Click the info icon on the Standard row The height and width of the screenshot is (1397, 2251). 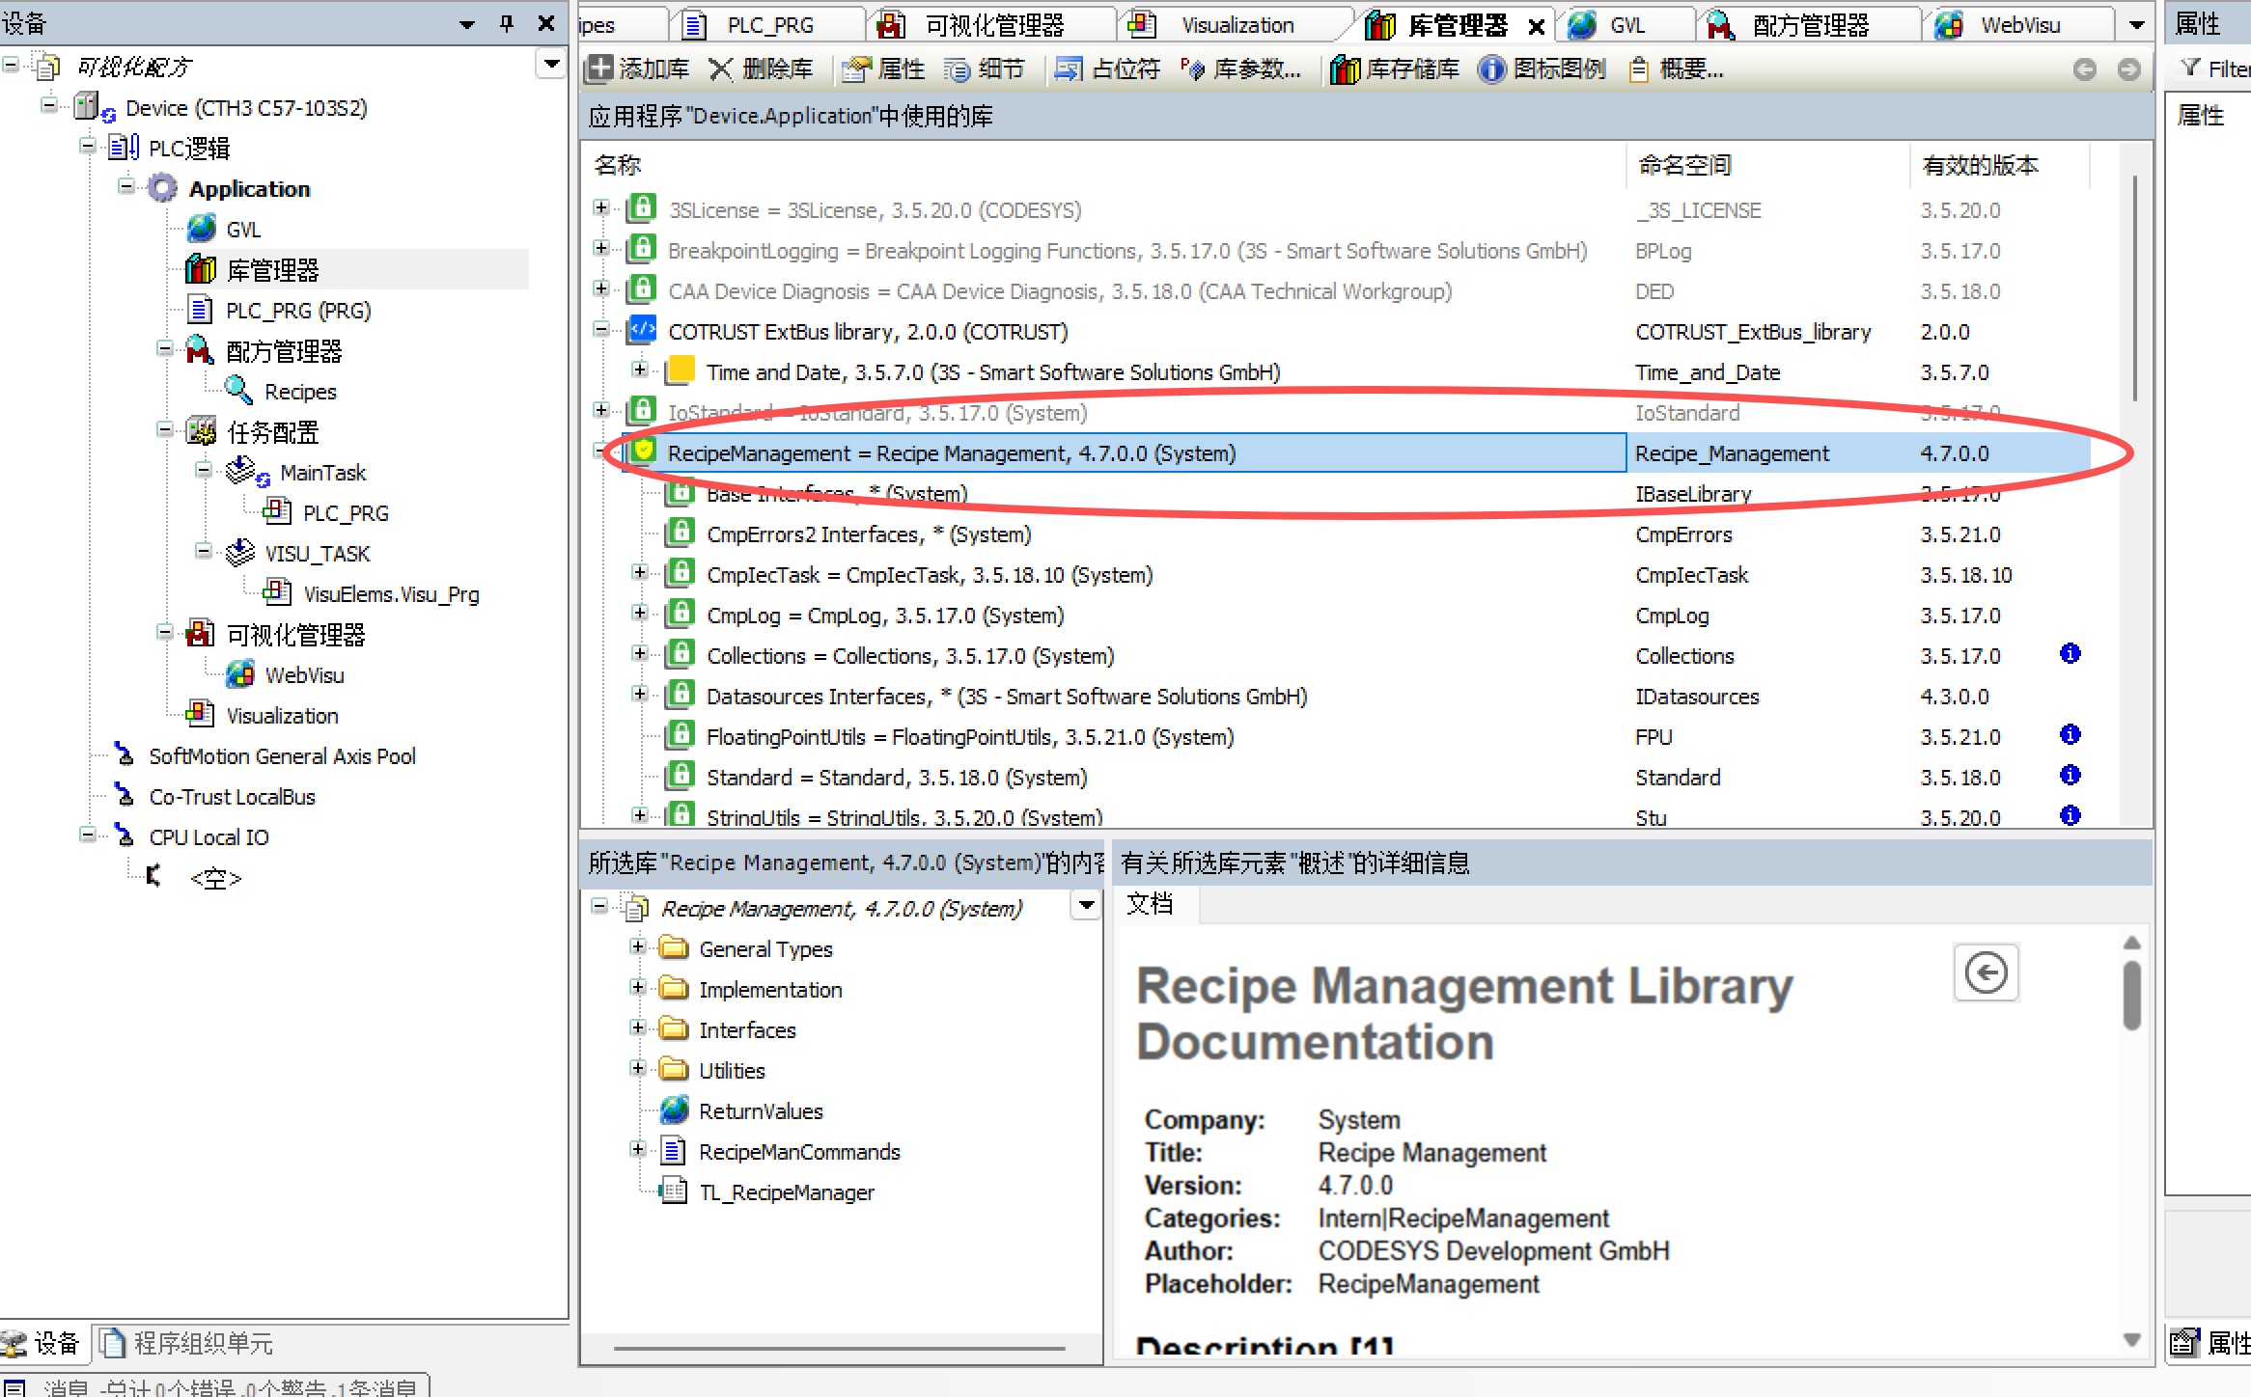[2070, 776]
